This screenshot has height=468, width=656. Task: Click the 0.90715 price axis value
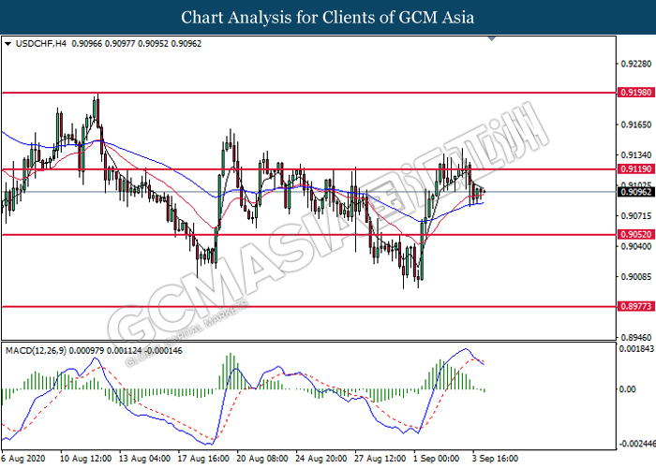coord(636,216)
